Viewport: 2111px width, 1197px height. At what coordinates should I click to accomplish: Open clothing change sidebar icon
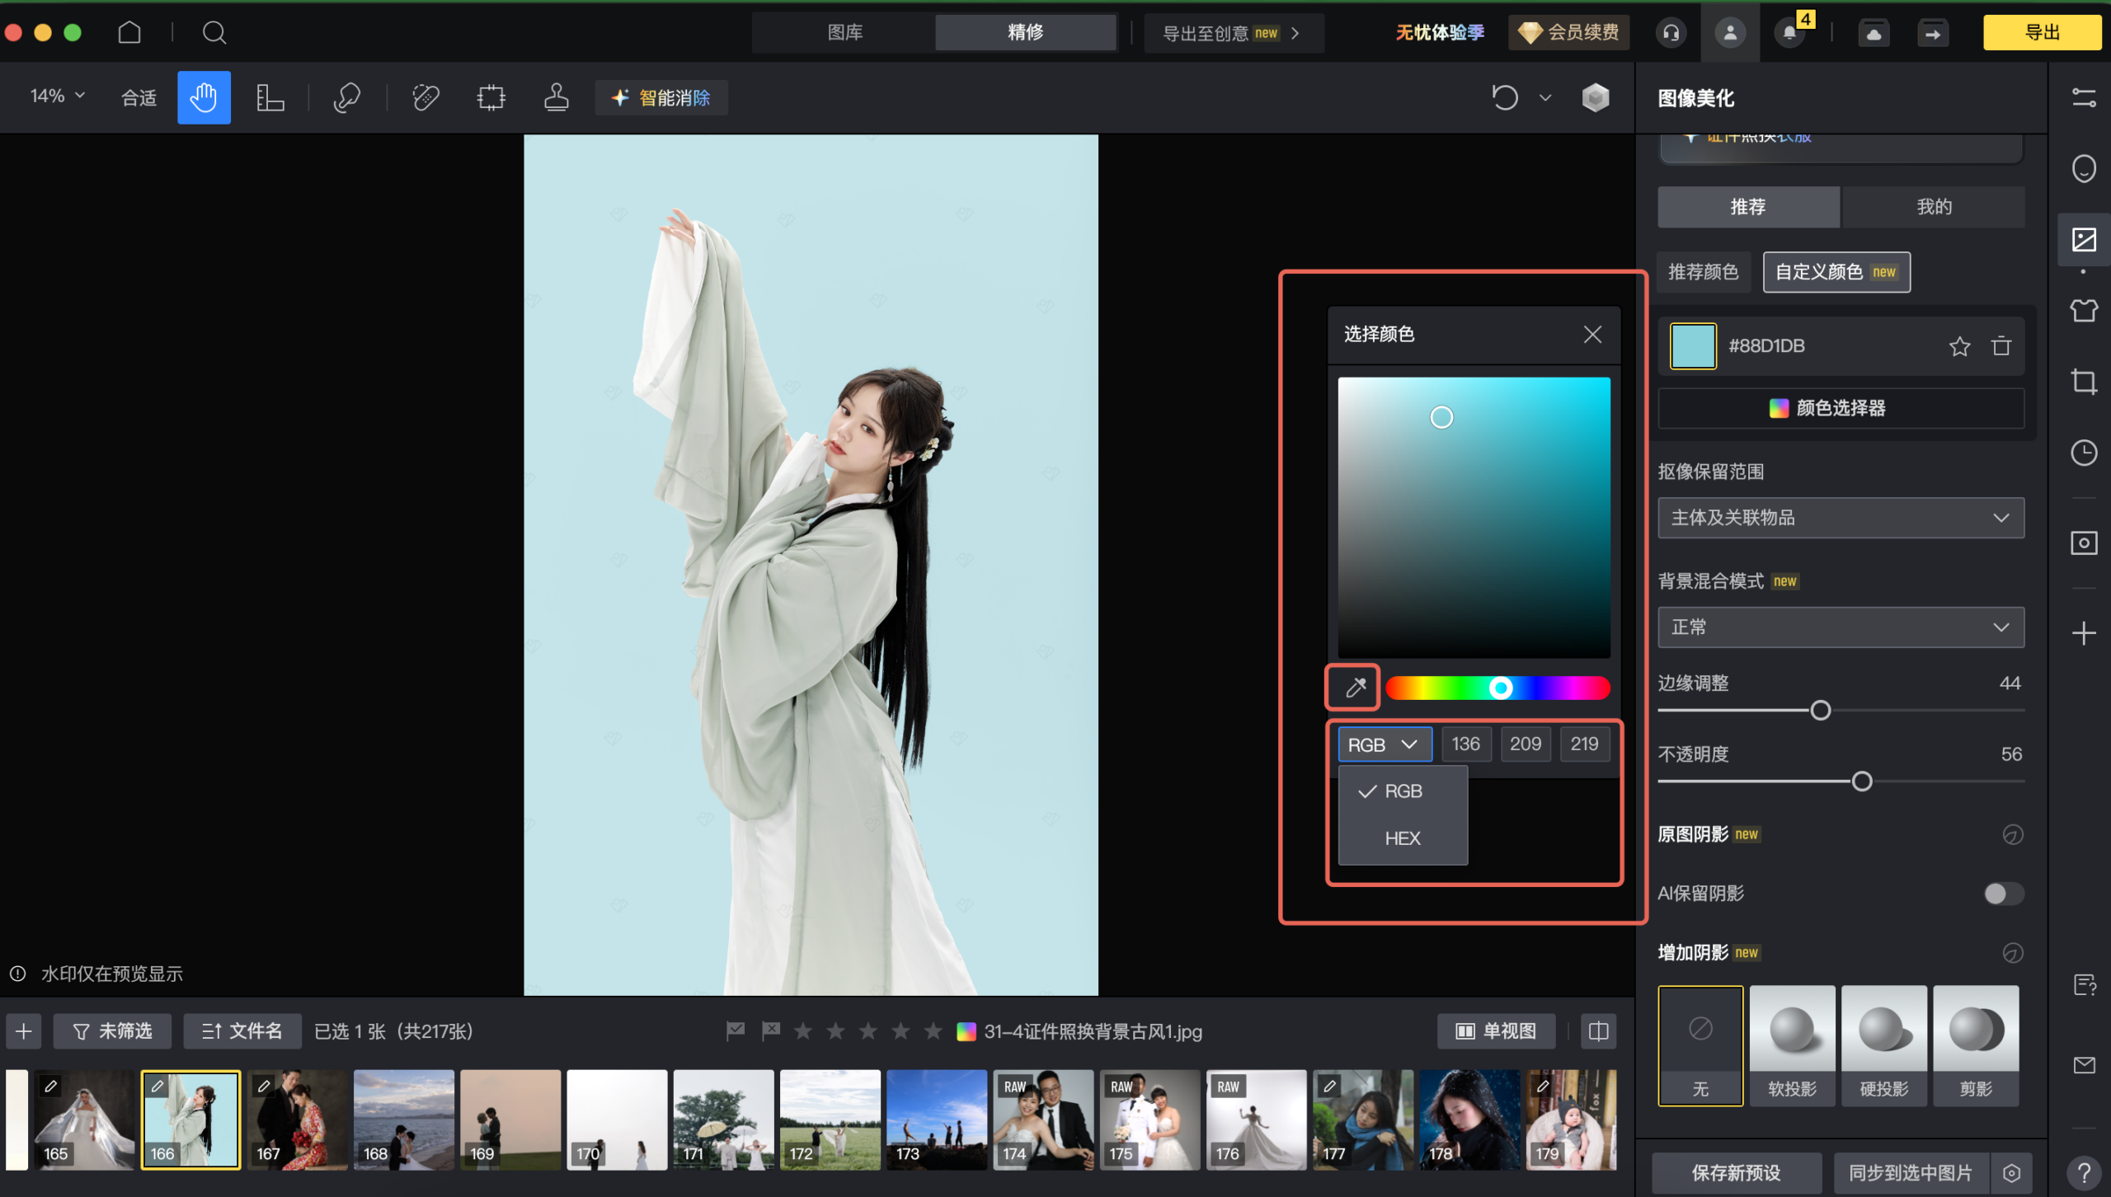coord(2084,311)
